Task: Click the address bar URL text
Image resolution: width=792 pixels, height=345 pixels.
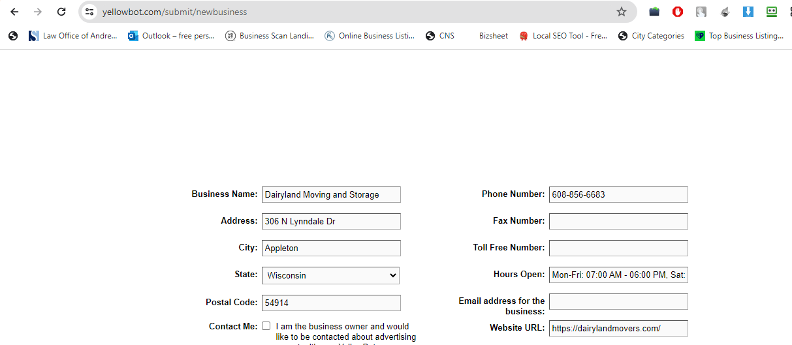Action: point(174,12)
